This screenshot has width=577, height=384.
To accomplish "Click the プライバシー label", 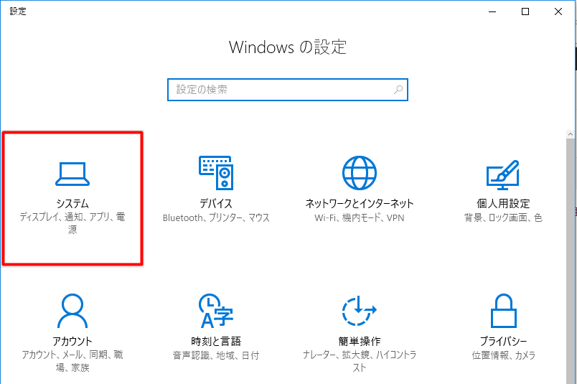I will coord(503,341).
